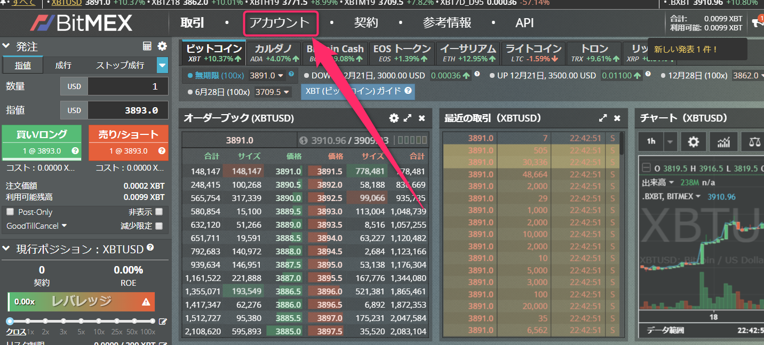Screen dimensions: 764x345
Task: Click the 売り/ショート button
Action: (128, 142)
